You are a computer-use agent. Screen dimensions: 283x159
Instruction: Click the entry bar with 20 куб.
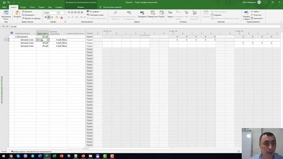pos(145,26)
